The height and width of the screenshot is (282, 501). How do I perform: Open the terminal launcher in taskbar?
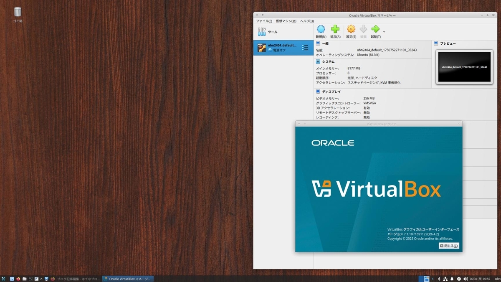(30, 279)
